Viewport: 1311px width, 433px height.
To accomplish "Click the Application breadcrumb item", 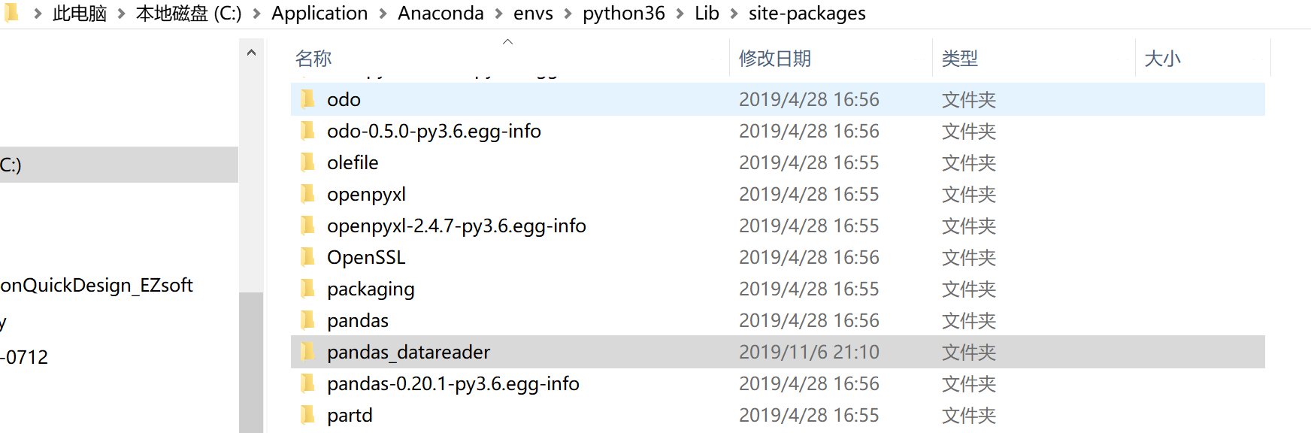I will (319, 13).
